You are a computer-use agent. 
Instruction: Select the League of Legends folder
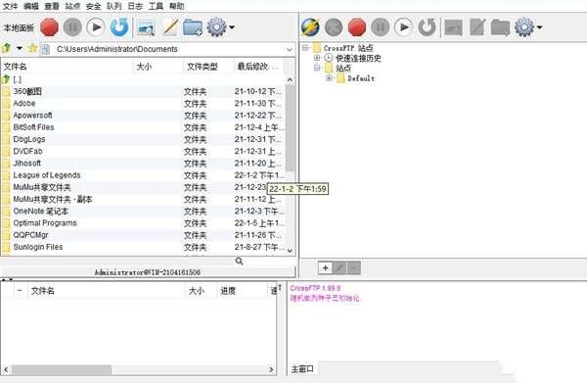143,175
